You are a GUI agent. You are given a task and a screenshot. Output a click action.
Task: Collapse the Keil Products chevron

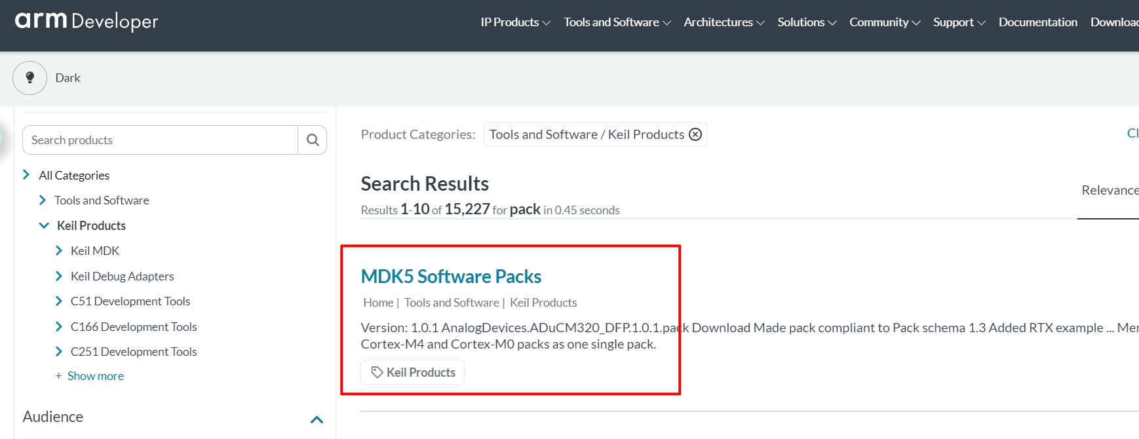[x=44, y=225]
